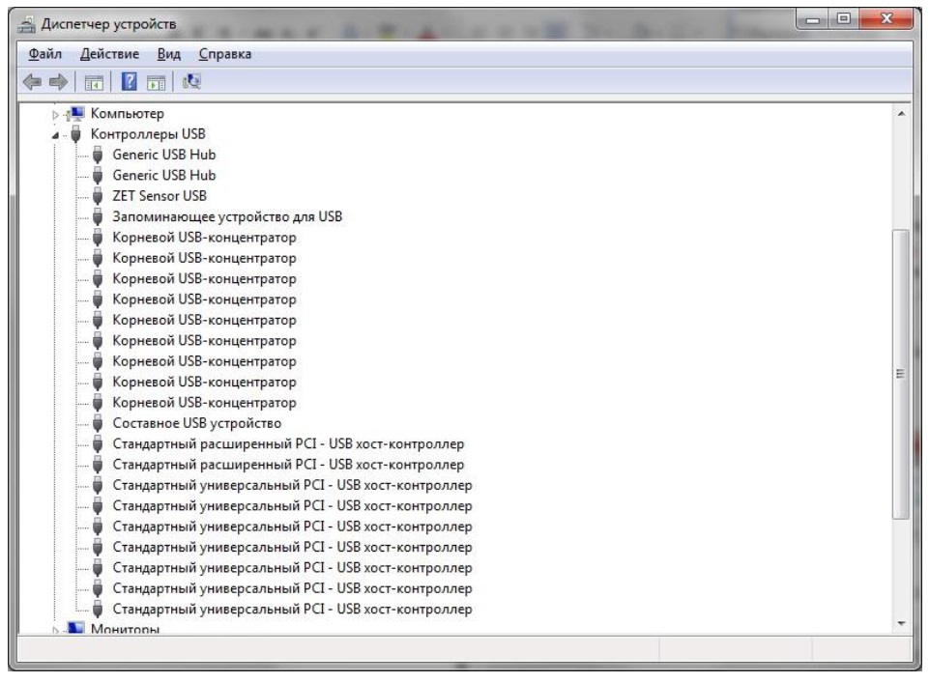Click the Back arrow toolbar icon

pyautogui.click(x=32, y=81)
